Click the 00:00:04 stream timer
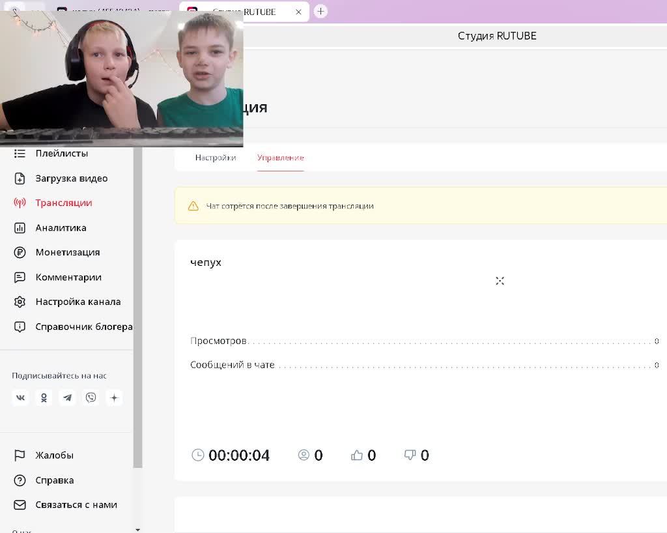 [239, 455]
